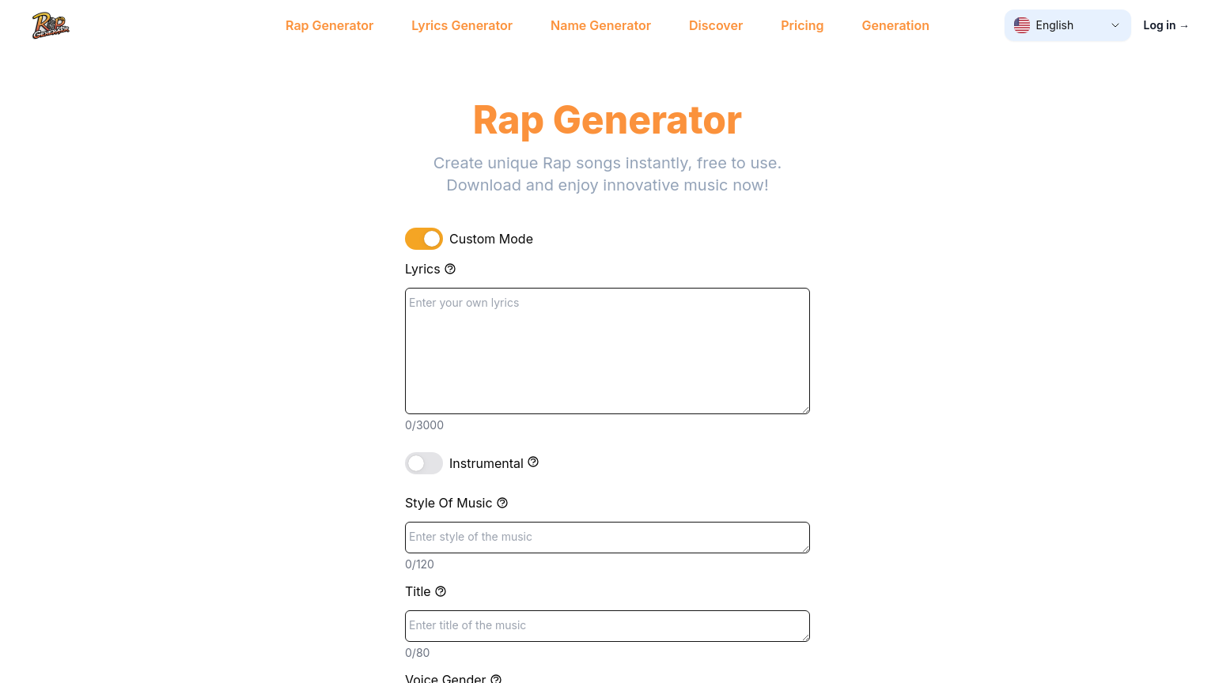Viewport: 1215px width, 683px height.
Task: Open the Discover section
Action: [x=716, y=25]
